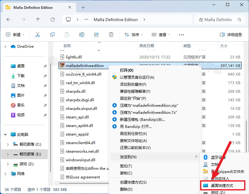Screen dimensions: 249x194
Task: Click the Copy icon in toolbar
Action: pyautogui.click(x=52, y=35)
